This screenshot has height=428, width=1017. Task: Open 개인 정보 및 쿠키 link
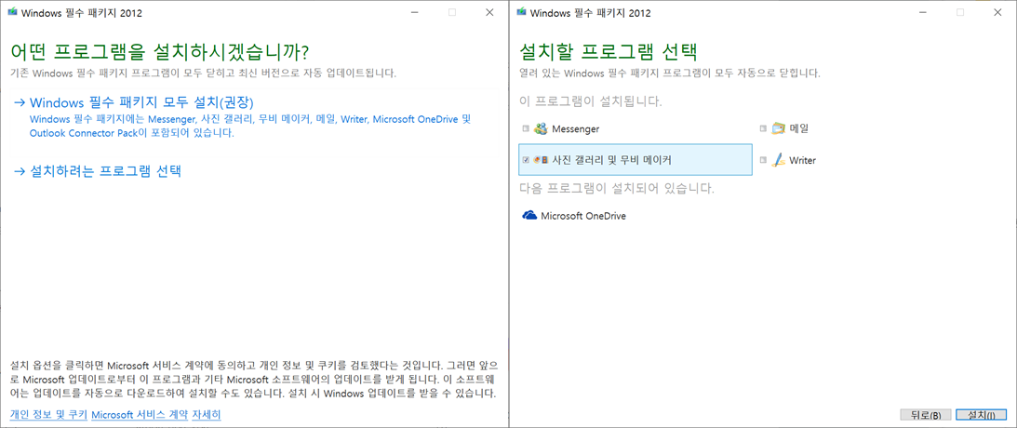pos(48,414)
